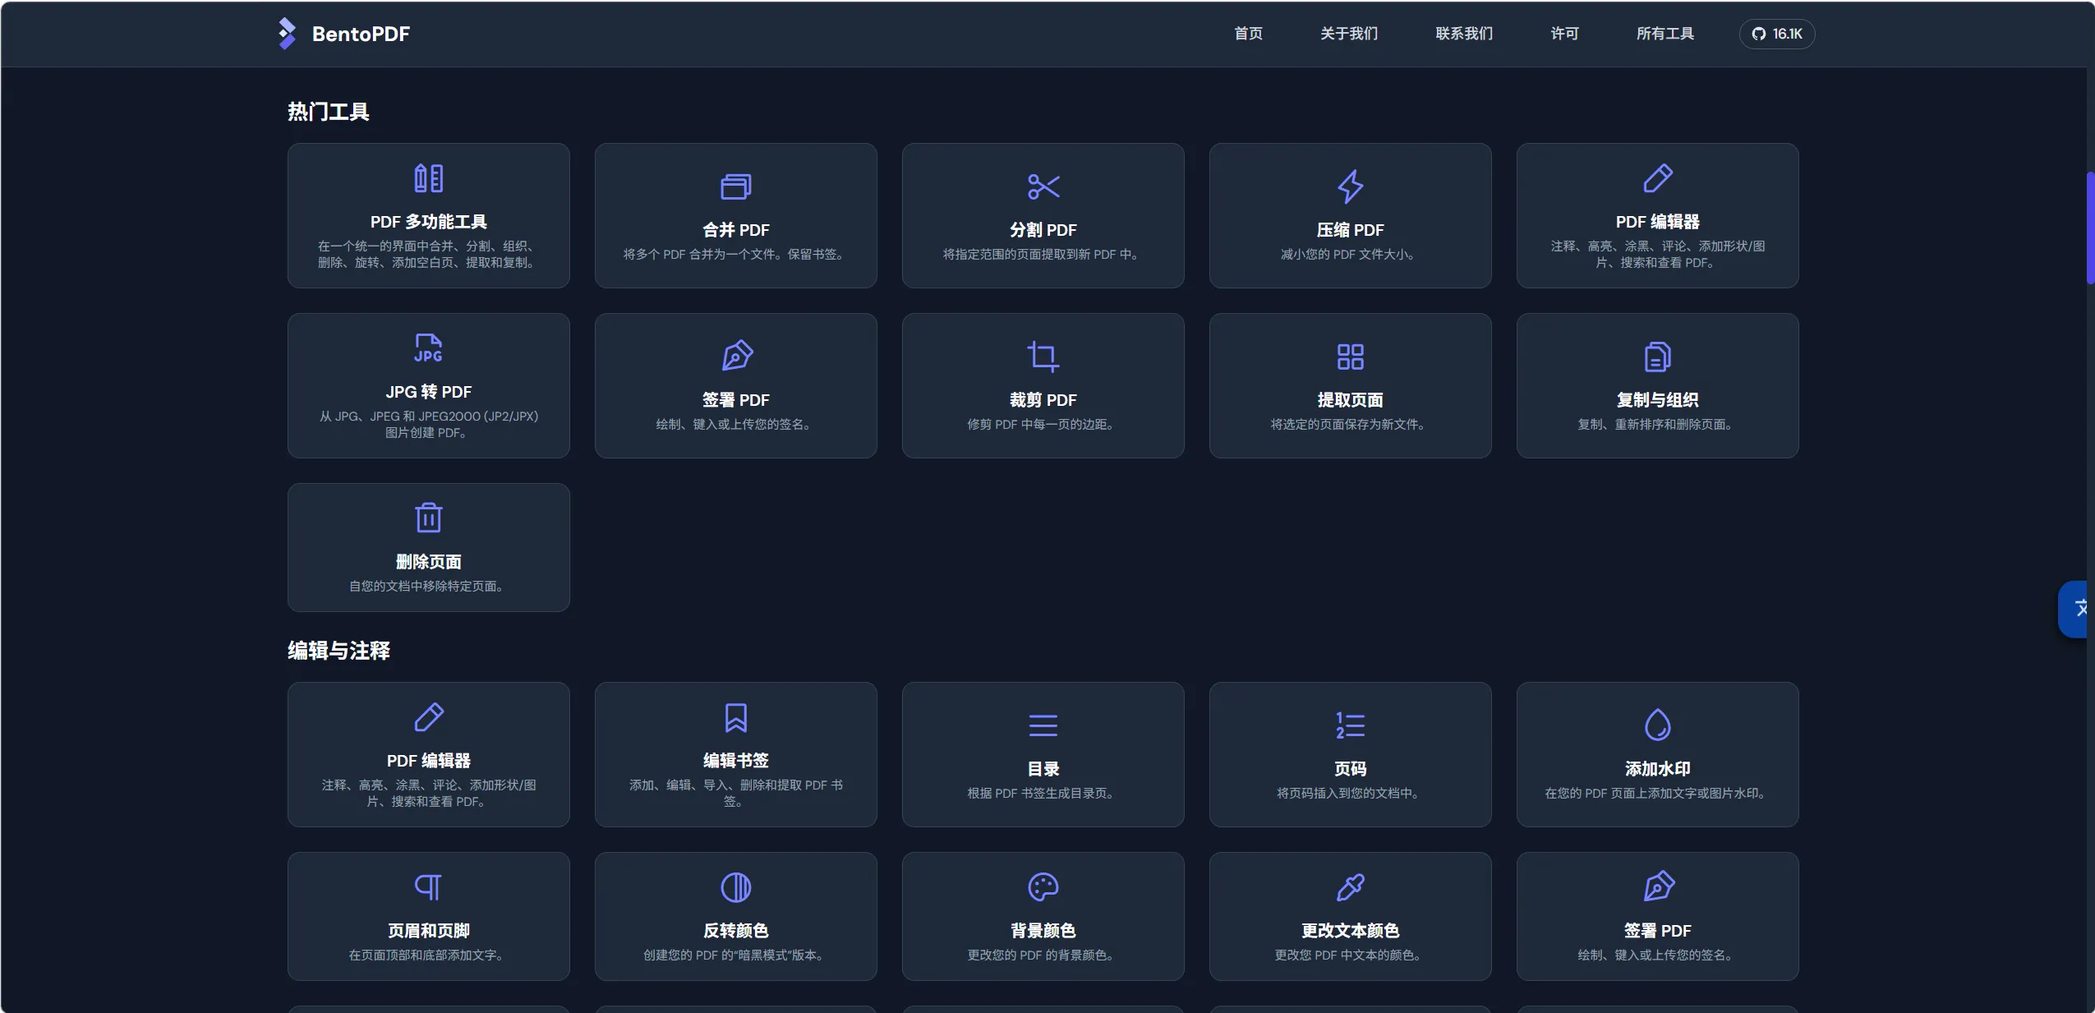2095x1013 pixels.
Task: Click the eyedropper icon for 更改文本颜色
Action: [x=1350, y=887]
